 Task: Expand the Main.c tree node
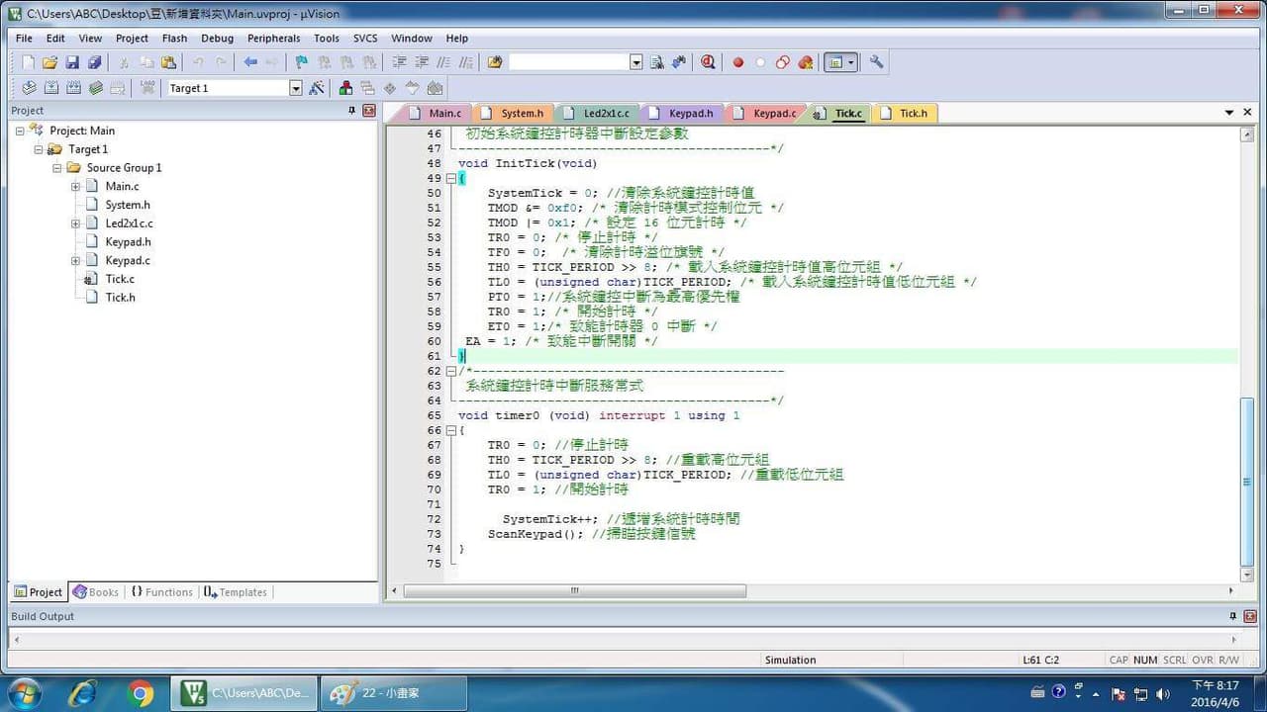75,186
